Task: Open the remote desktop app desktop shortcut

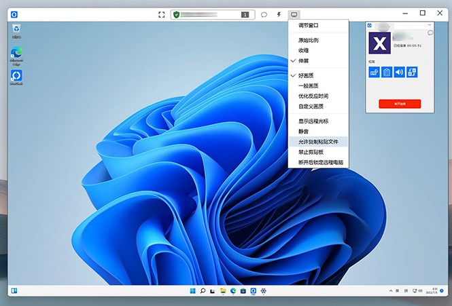Action: [x=16, y=77]
